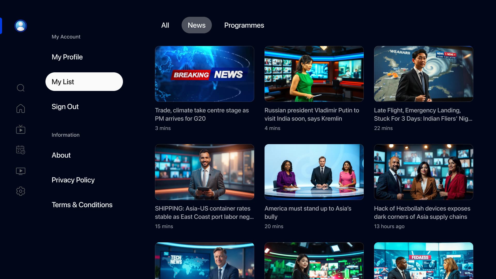496x279 pixels.
Task: Click Sign Out
Action: click(x=65, y=106)
